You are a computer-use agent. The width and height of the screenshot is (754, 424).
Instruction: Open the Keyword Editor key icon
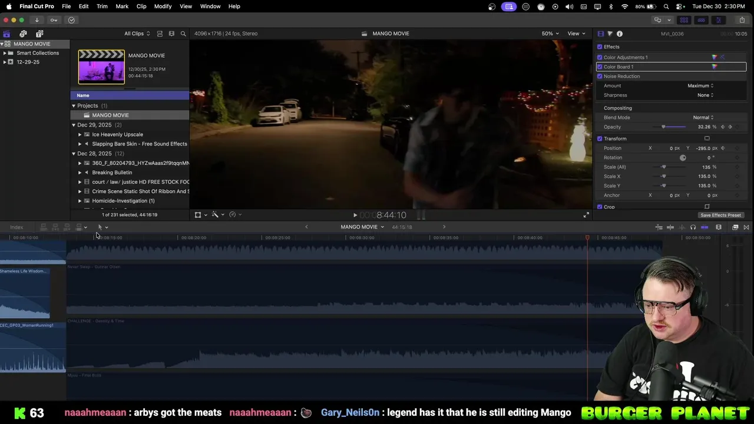pyautogui.click(x=54, y=20)
